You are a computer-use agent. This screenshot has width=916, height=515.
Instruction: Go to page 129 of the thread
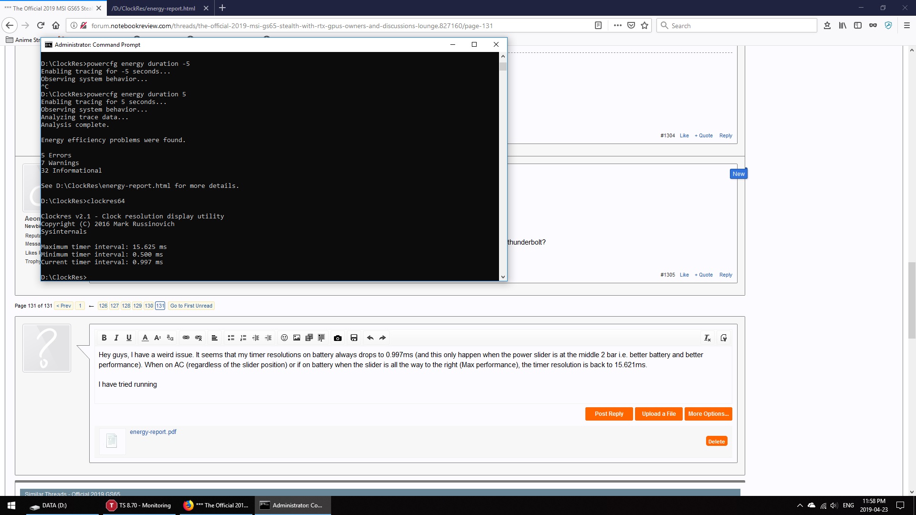coord(137,306)
